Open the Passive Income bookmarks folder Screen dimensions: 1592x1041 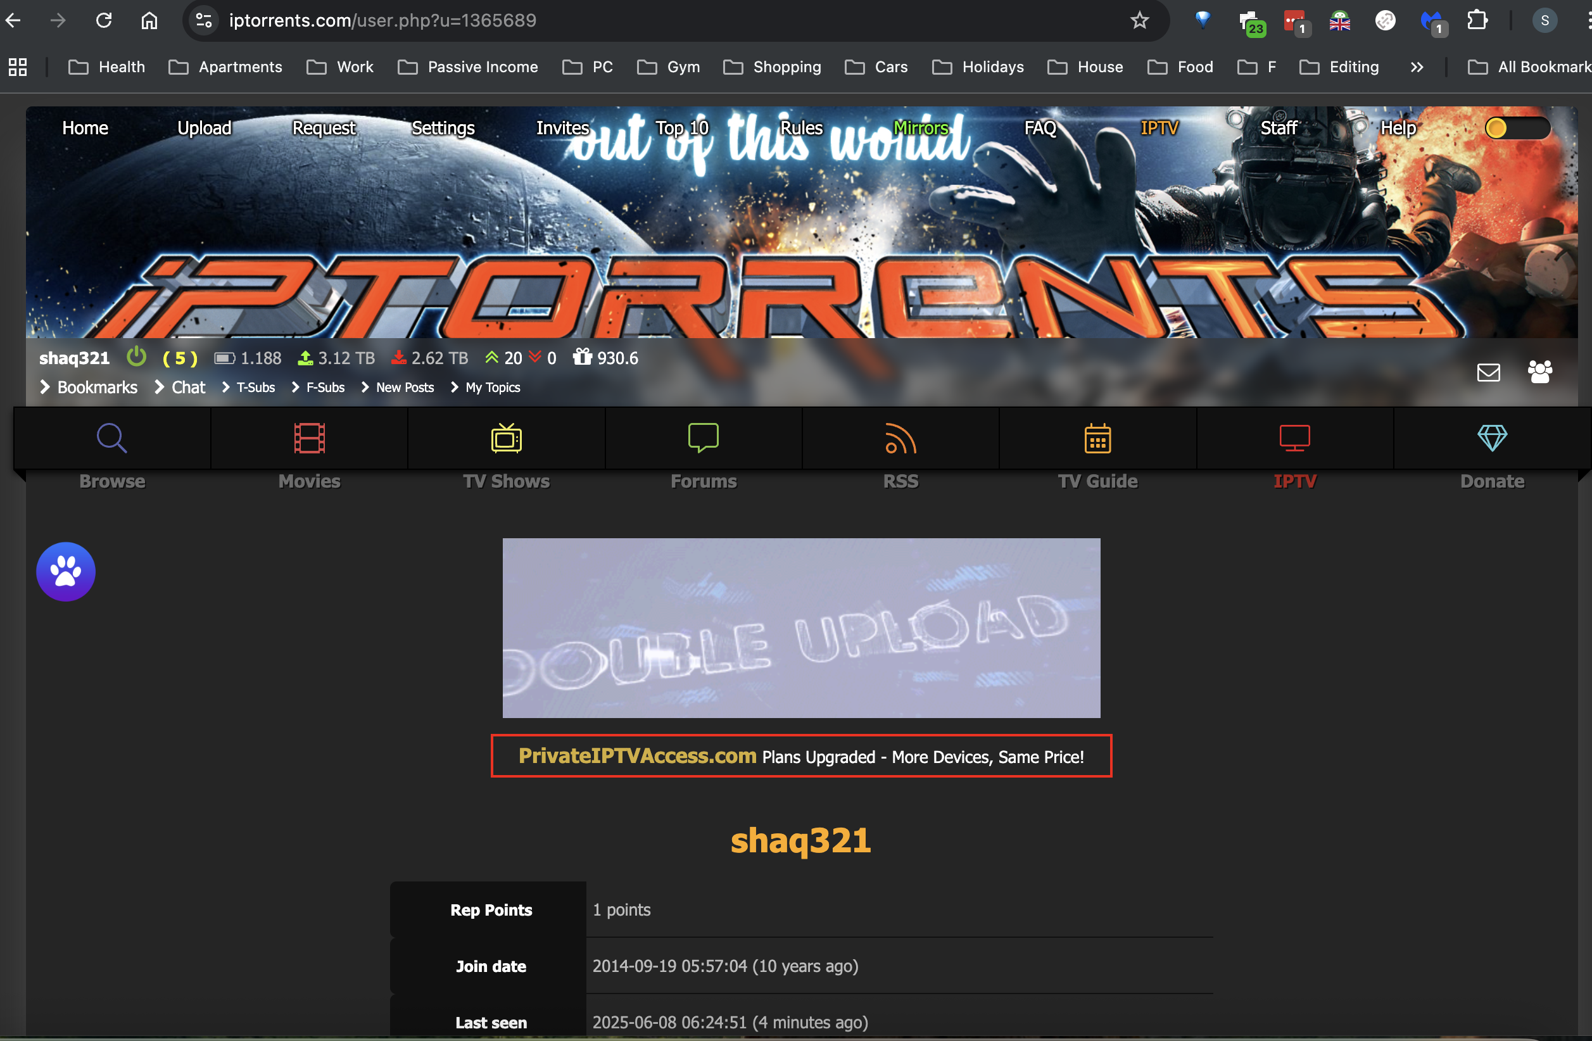pyautogui.click(x=467, y=67)
